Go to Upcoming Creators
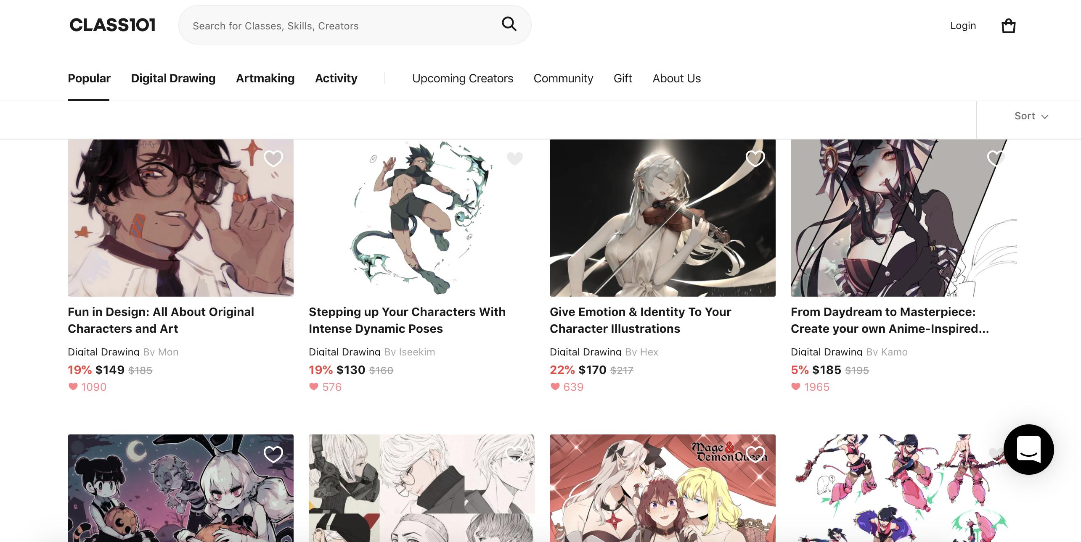Viewport: 1081px width, 542px height. click(x=462, y=79)
